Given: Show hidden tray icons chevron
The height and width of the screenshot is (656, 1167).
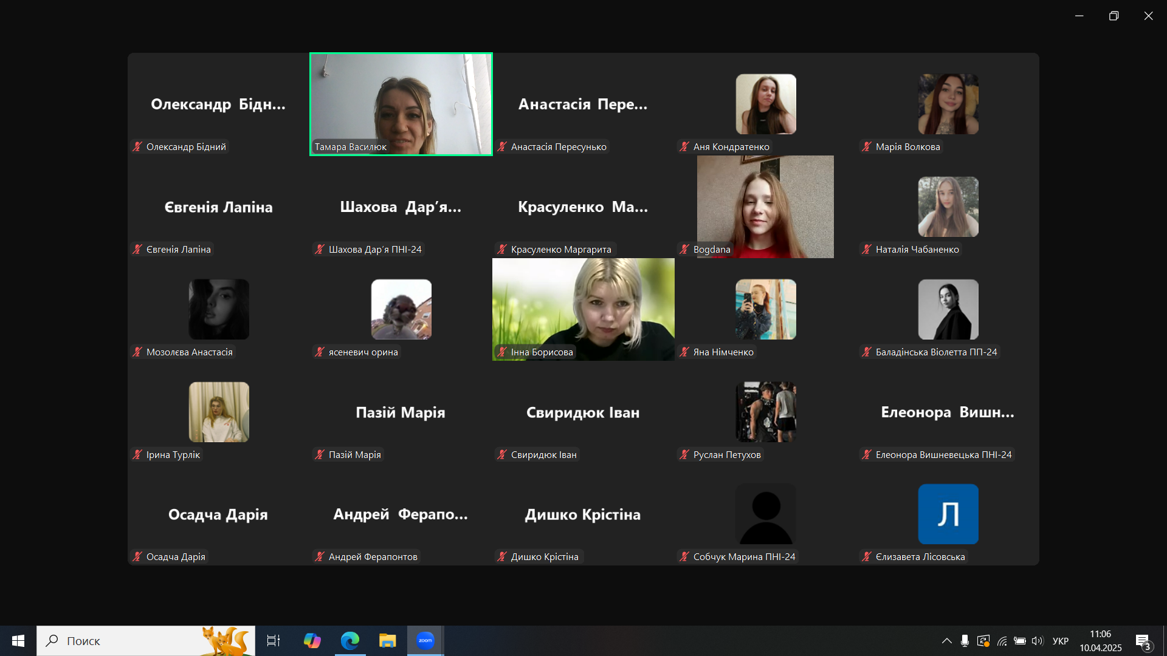Looking at the screenshot, I should tap(946, 641).
